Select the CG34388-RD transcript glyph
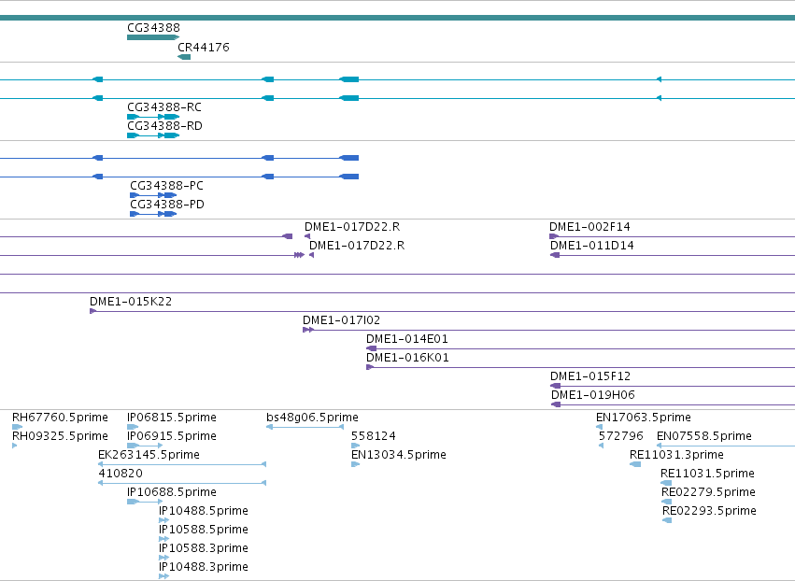Image resolution: width=795 pixels, height=581 pixels. pos(153,135)
